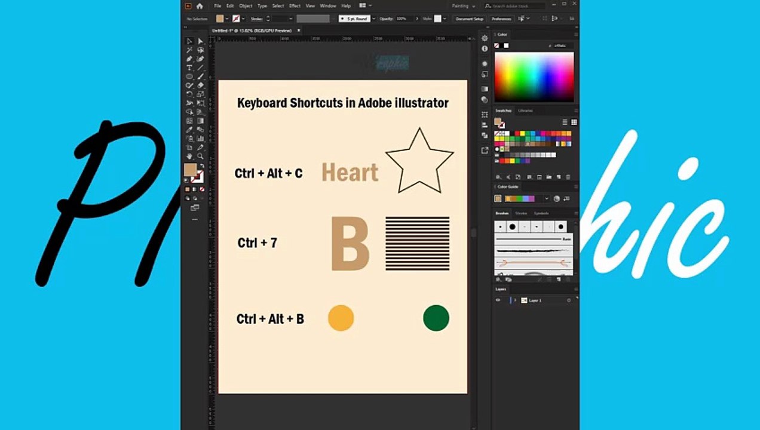
Task: Set default fill and stroke in toolbar
Action: pos(186,180)
